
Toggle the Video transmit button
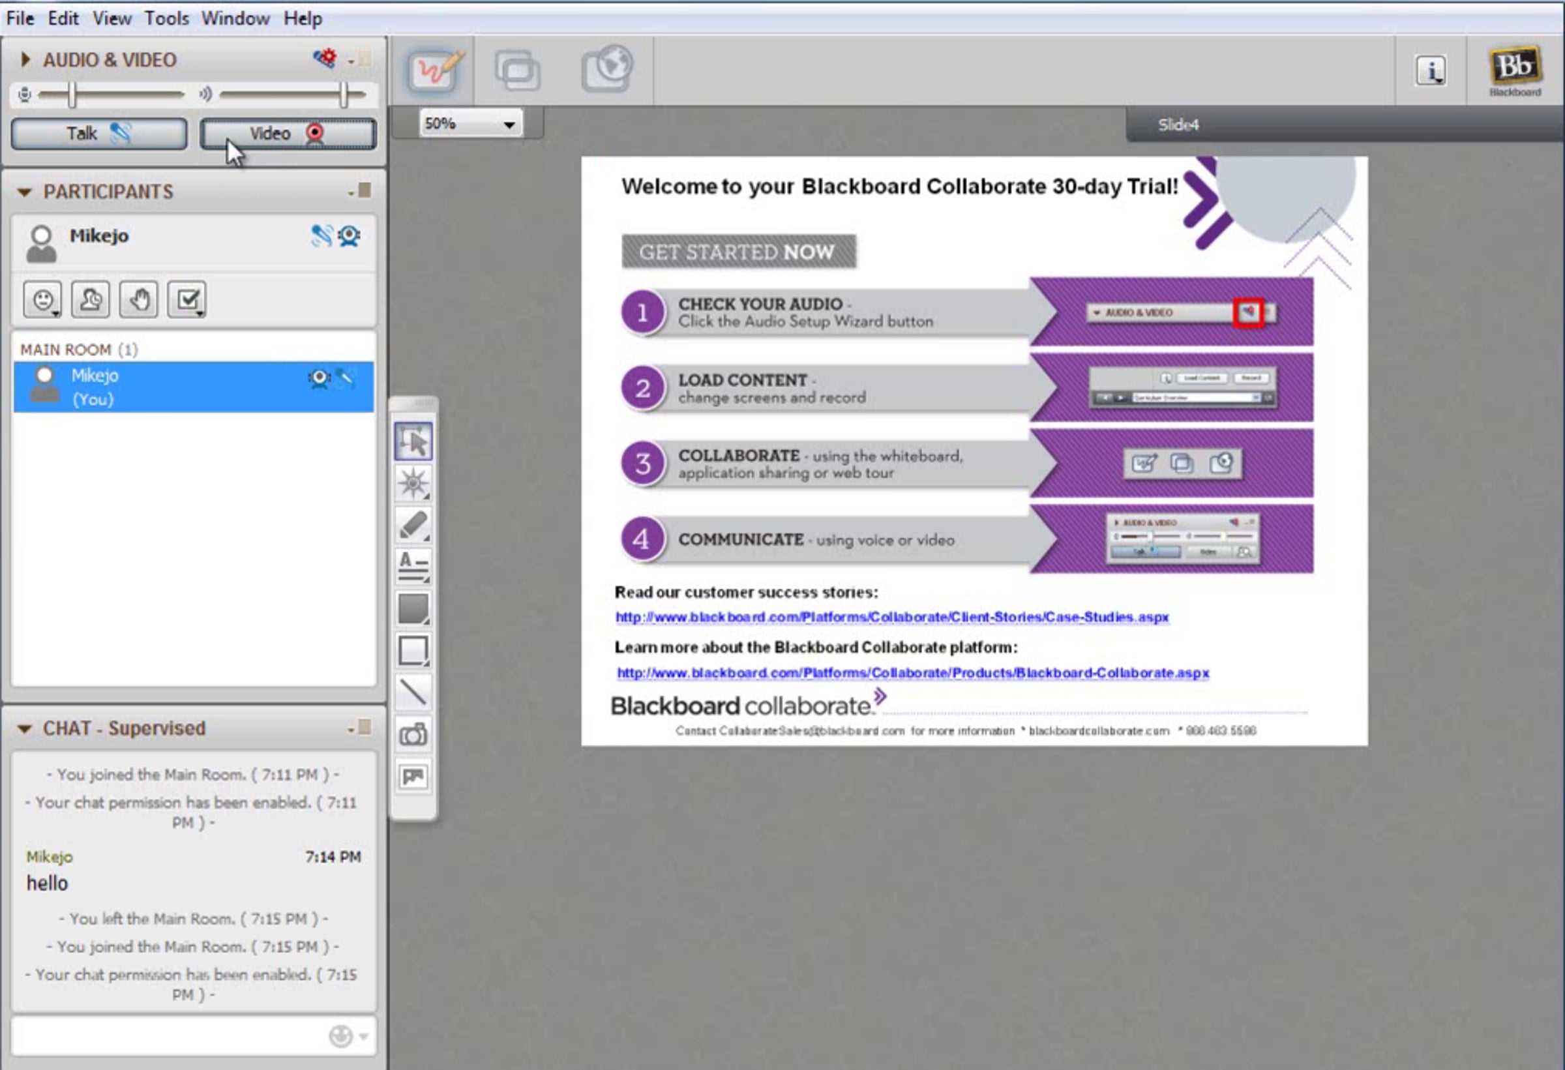[288, 133]
